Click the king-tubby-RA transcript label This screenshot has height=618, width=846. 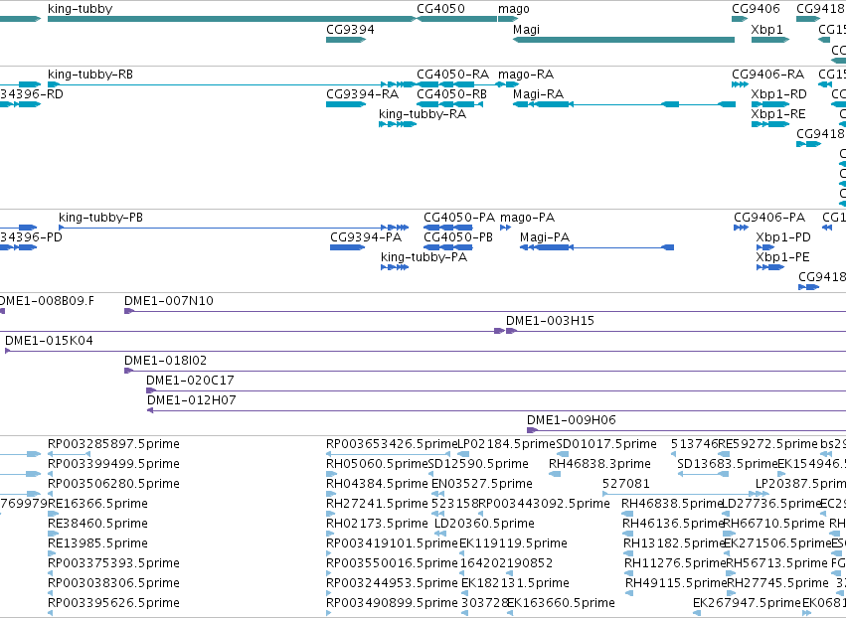(423, 114)
